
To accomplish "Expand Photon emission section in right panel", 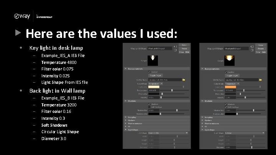I will point(233,124).
